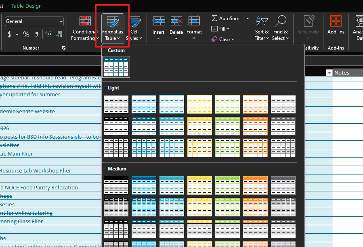Choose the teal Light style in first row
Viewport: 363px width, 247px height.
click(x=172, y=104)
